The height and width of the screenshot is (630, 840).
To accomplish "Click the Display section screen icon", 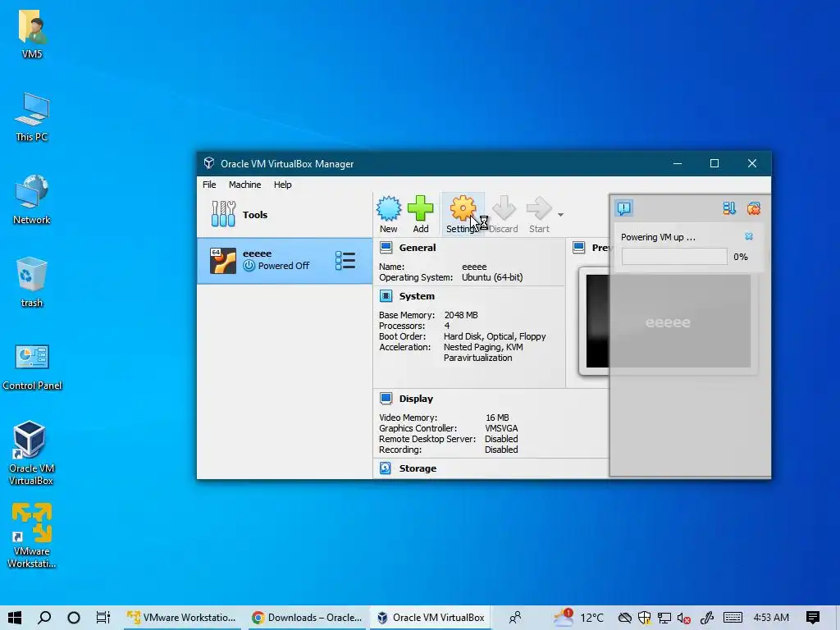I will (386, 398).
